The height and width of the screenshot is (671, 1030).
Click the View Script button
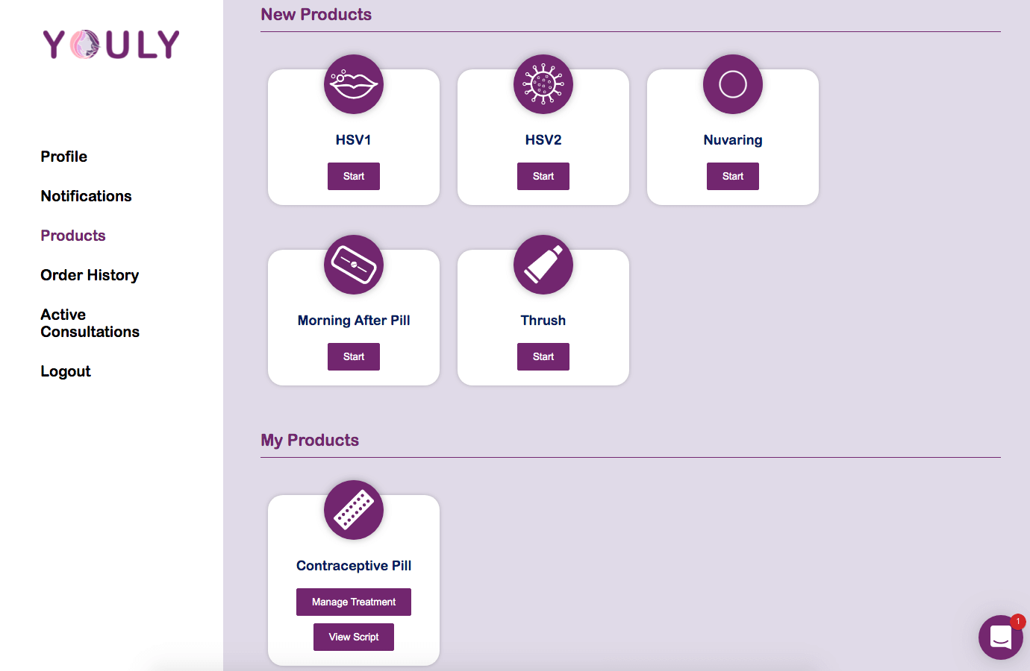(354, 637)
